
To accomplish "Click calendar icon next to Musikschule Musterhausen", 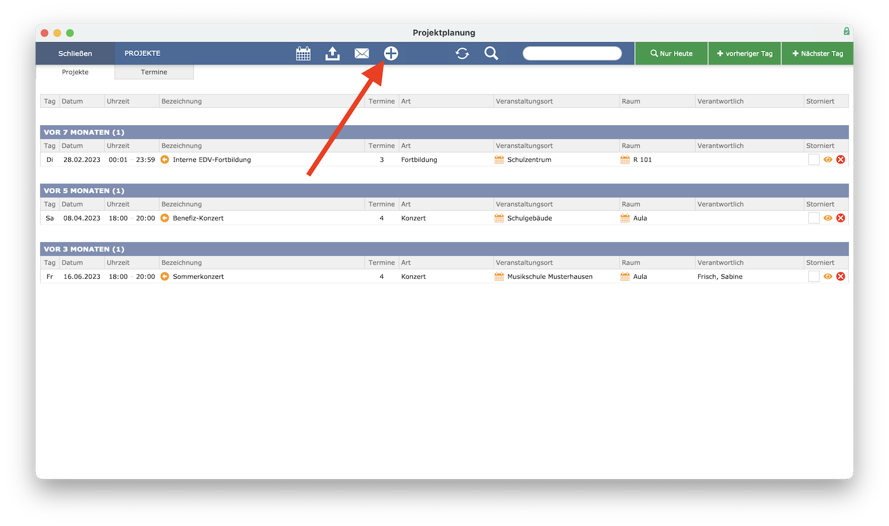I will [499, 276].
